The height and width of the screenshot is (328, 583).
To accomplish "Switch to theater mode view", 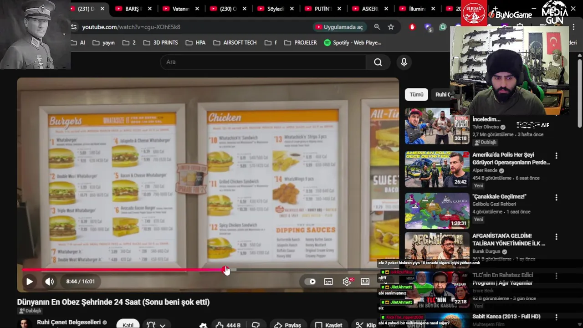I will 365,282.
